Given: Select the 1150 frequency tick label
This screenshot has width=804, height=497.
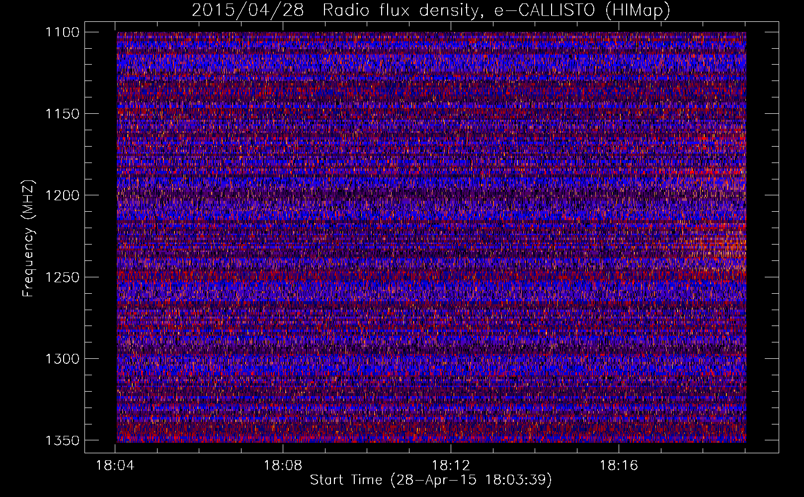Looking at the screenshot, I should coord(62,114).
